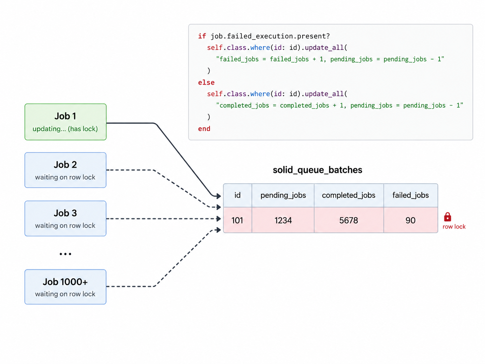Click the first self.class.where update_all line

tap(277, 48)
